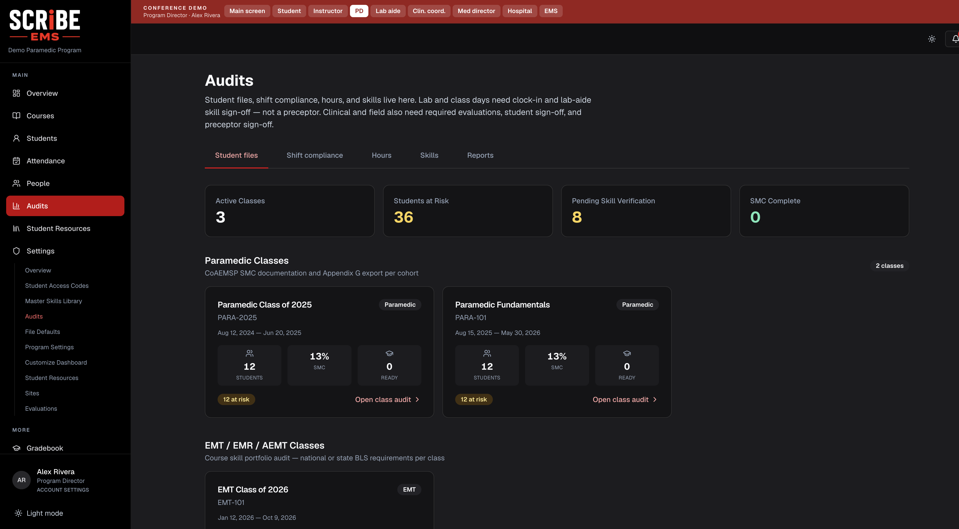Click the 12 at risk badge on PARA-2025
The width and height of the screenshot is (959, 529).
pos(236,399)
